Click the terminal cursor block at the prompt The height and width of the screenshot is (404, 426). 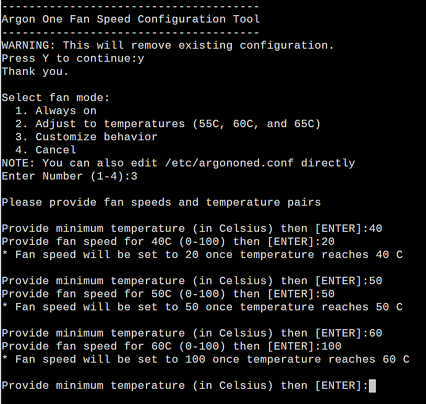click(x=372, y=386)
